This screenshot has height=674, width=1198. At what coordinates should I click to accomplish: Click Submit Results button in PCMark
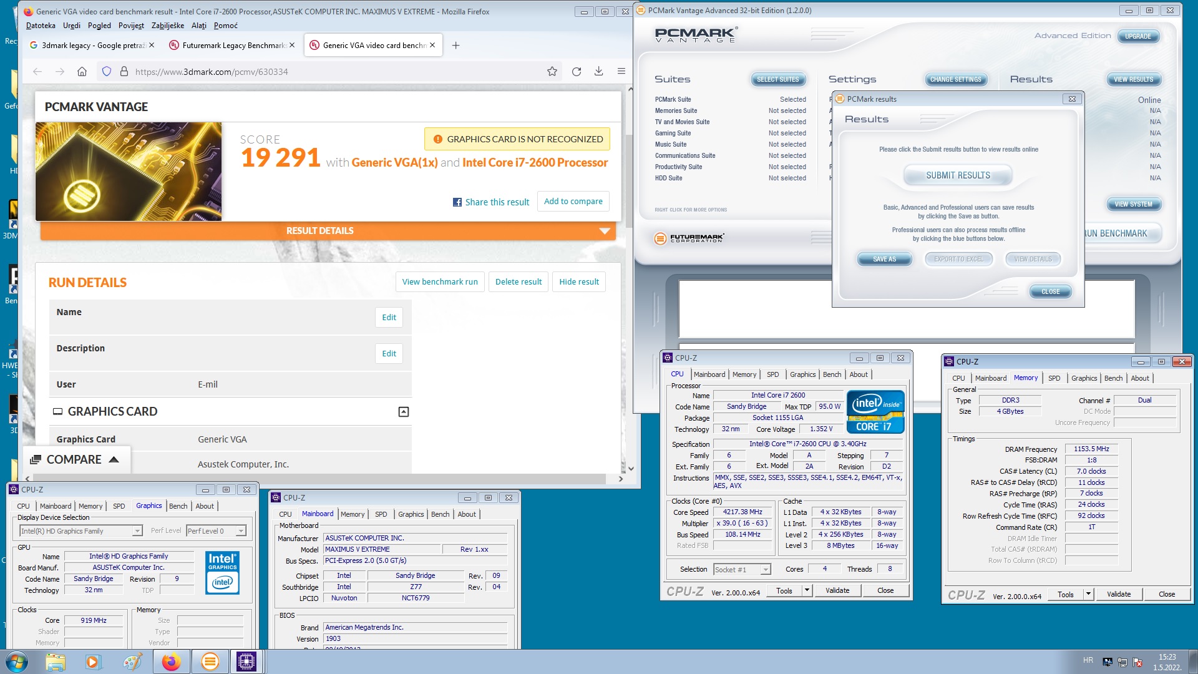(x=958, y=175)
